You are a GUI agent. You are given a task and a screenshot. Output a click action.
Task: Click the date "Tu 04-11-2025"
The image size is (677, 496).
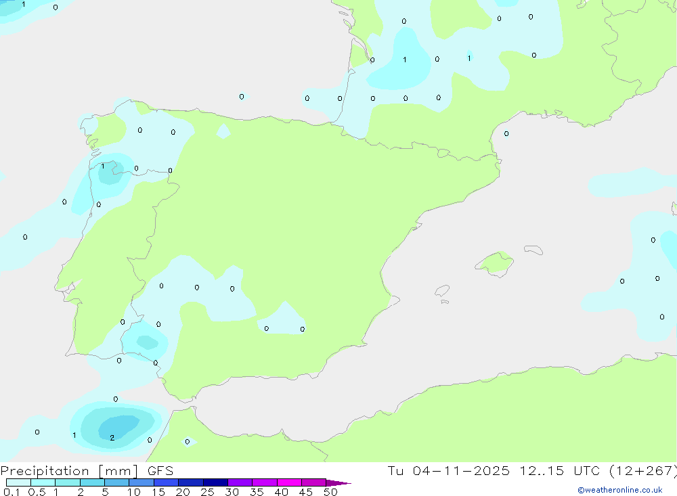448,471
